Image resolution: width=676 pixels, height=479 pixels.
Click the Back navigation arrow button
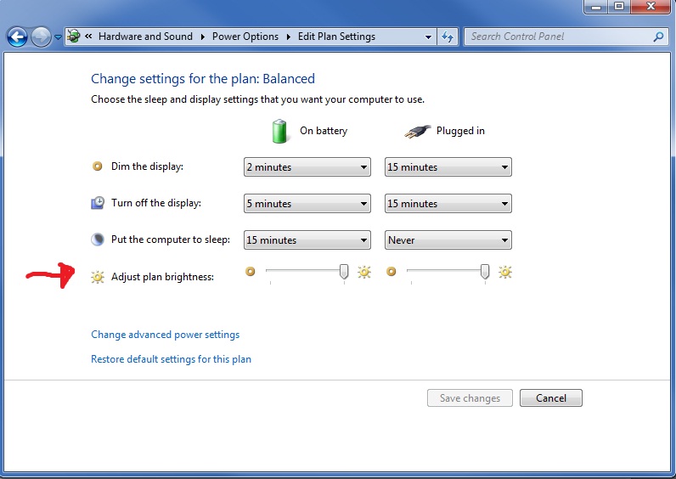[18, 37]
